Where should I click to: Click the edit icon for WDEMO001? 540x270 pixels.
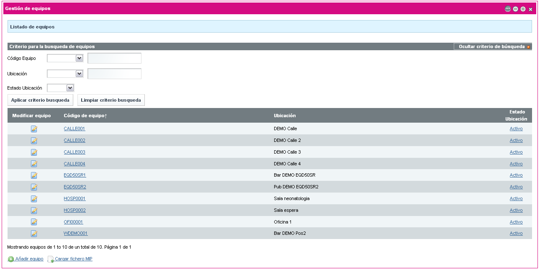click(34, 234)
